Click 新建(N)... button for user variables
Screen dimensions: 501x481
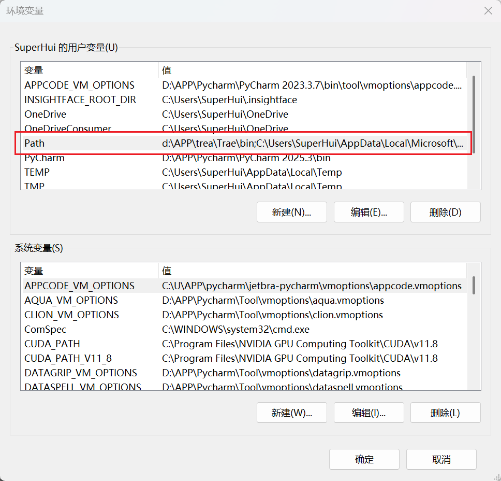click(x=292, y=212)
